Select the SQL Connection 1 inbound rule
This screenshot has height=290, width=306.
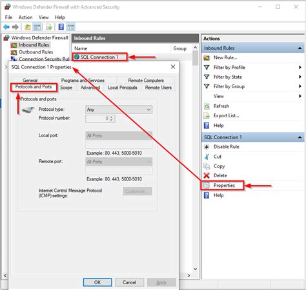tap(99, 57)
